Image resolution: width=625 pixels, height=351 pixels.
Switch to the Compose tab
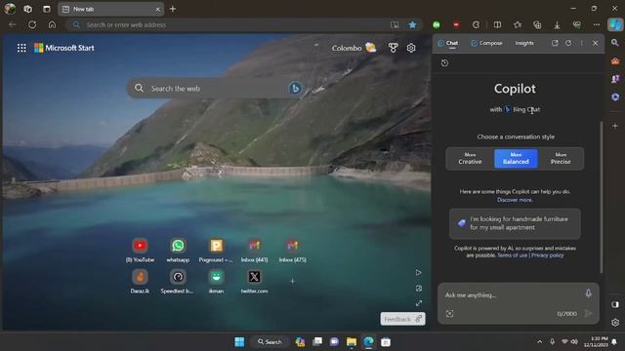pyautogui.click(x=486, y=43)
